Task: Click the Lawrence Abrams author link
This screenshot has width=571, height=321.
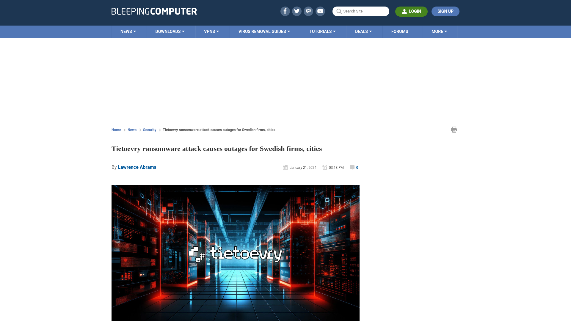Action: (x=137, y=167)
